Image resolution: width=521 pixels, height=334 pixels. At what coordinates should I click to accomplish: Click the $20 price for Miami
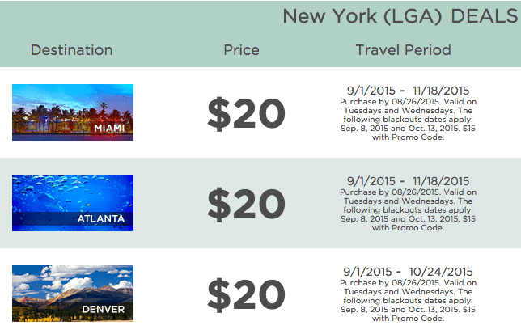[x=246, y=113]
